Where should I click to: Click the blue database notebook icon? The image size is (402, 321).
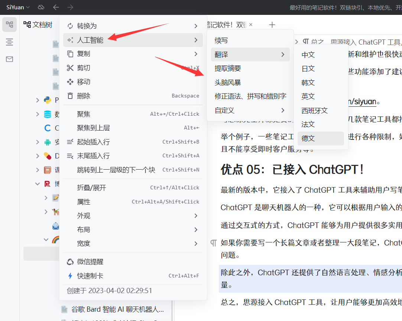[x=48, y=114]
